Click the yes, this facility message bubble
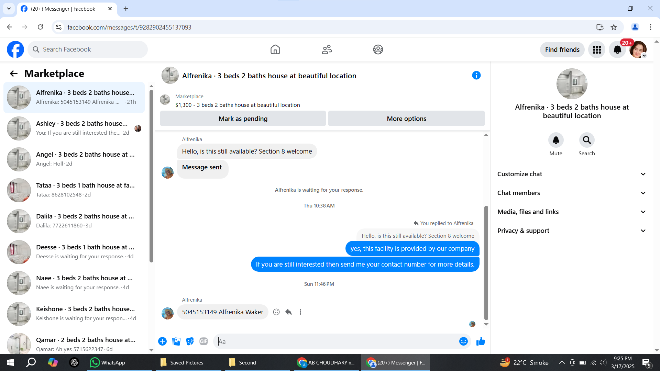 (412, 249)
